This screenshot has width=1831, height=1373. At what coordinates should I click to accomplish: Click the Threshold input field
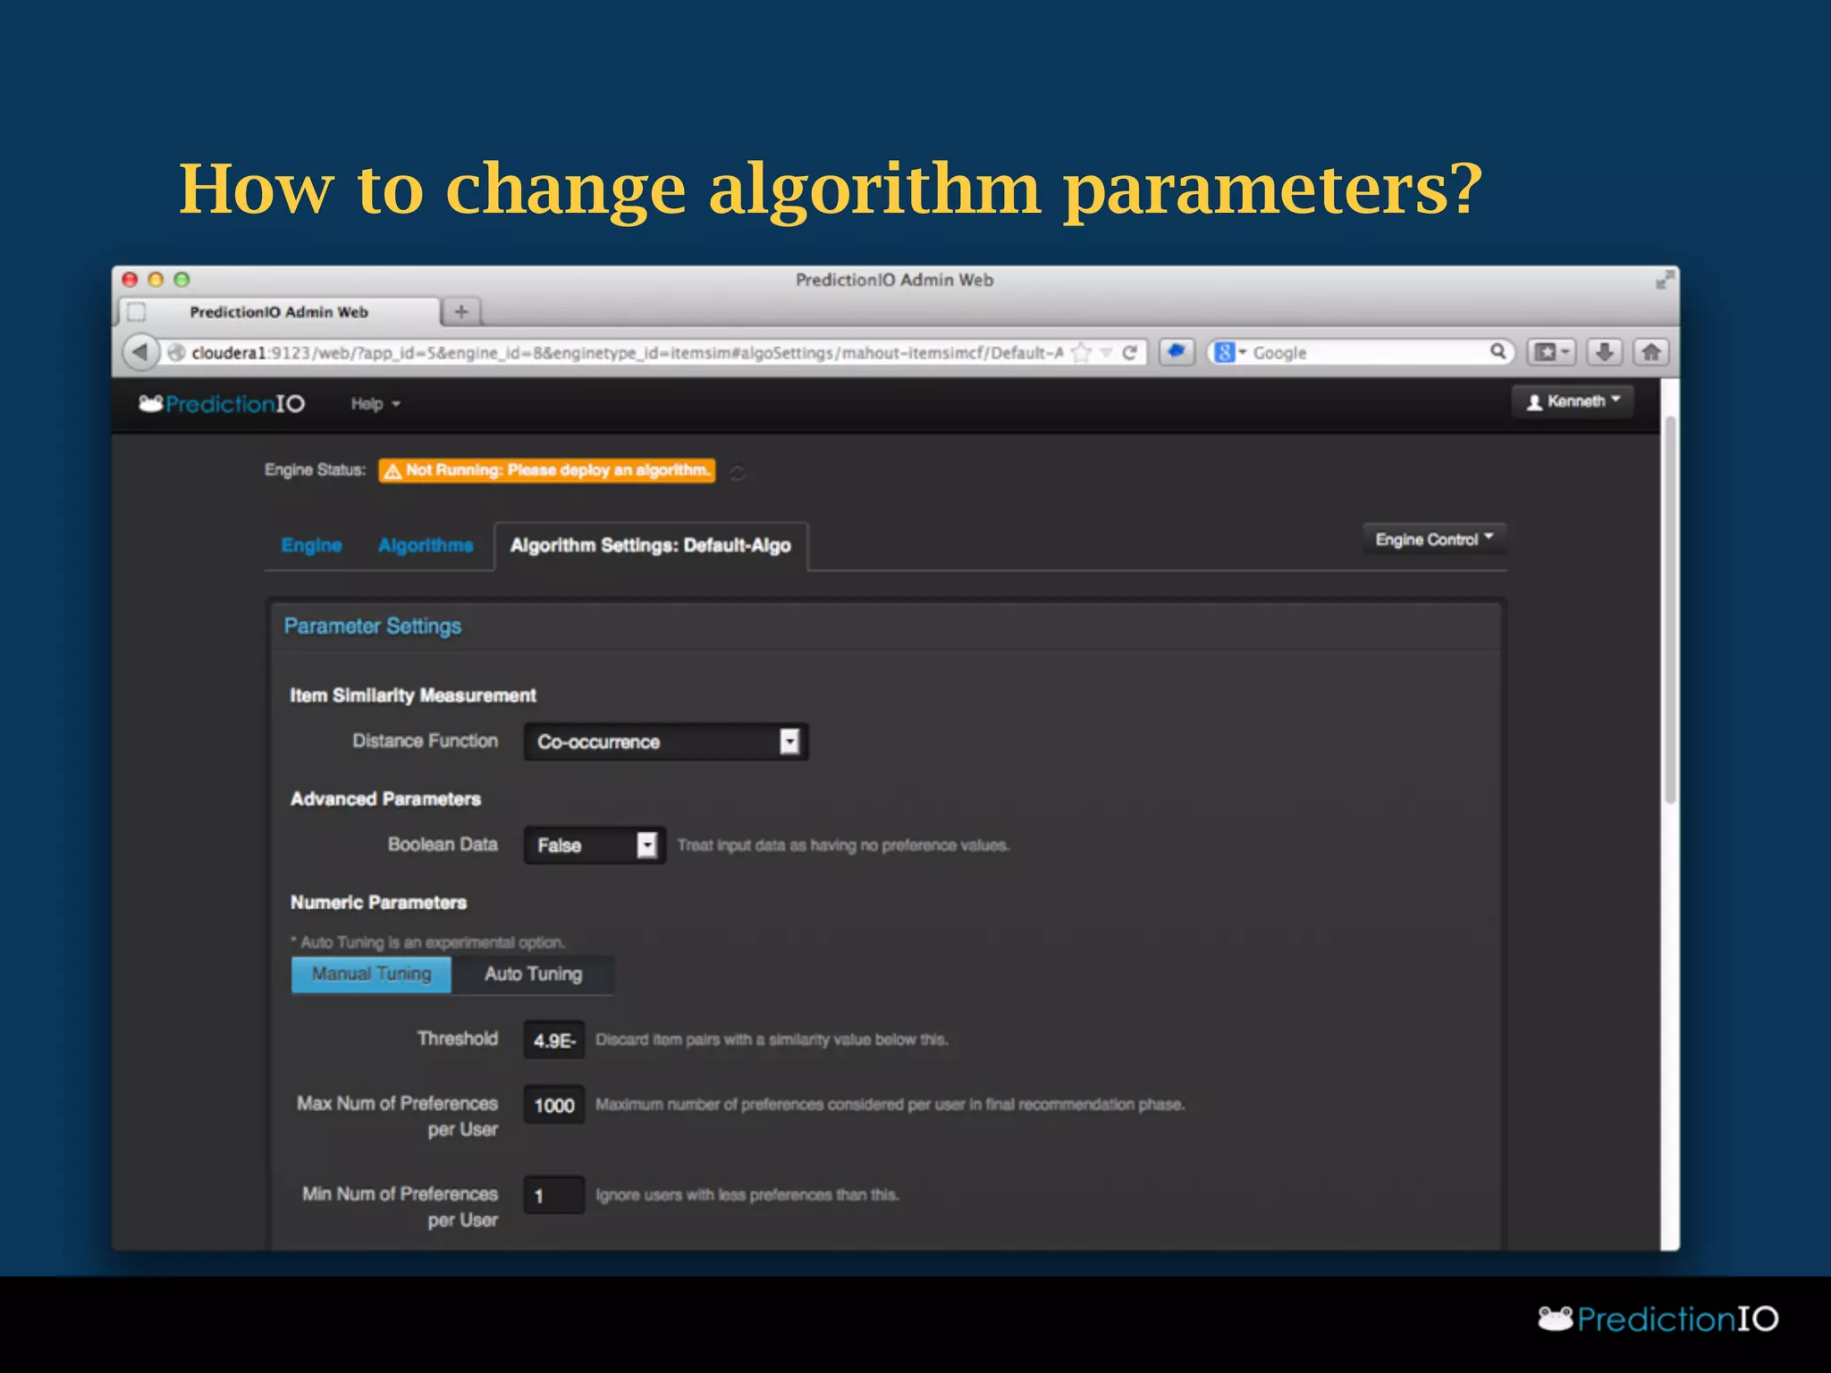coord(554,1040)
